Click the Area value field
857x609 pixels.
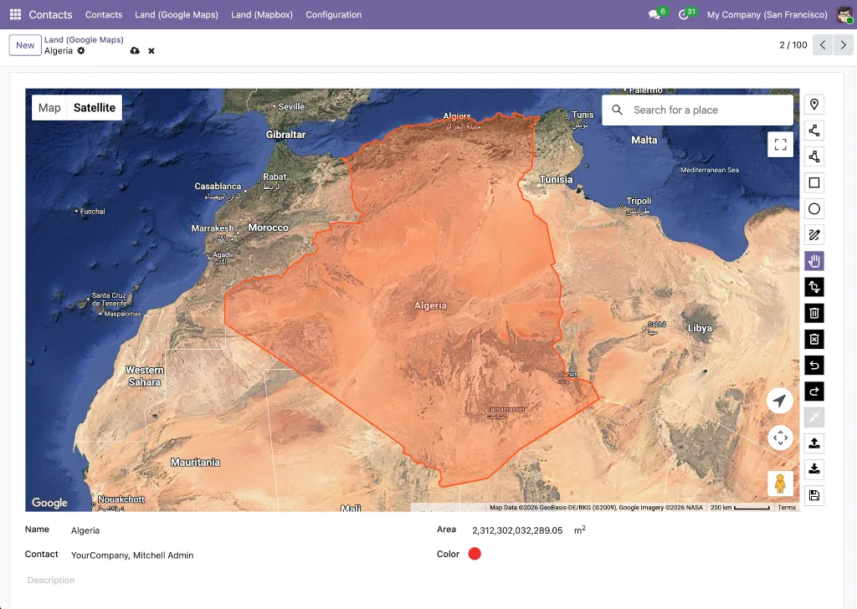click(x=517, y=530)
